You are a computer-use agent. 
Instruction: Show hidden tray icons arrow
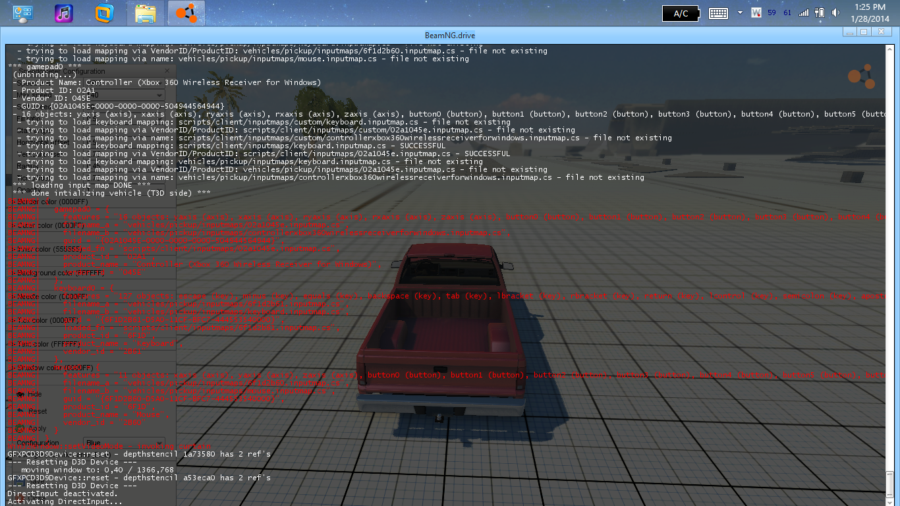[740, 13]
